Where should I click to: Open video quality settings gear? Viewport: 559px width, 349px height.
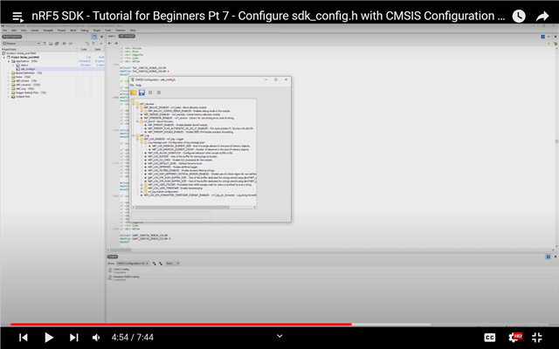pos(514,337)
